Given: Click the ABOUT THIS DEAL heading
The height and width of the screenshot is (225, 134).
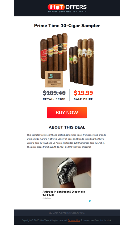Looking at the screenshot, I should pyautogui.click(x=67, y=127).
